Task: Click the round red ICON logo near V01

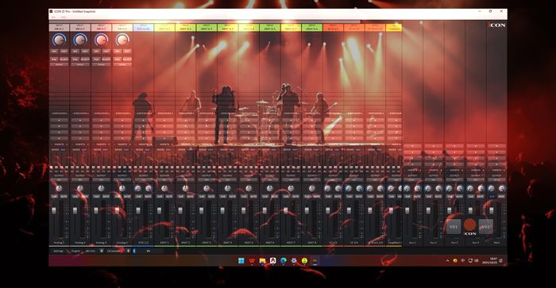Action: coord(470,225)
